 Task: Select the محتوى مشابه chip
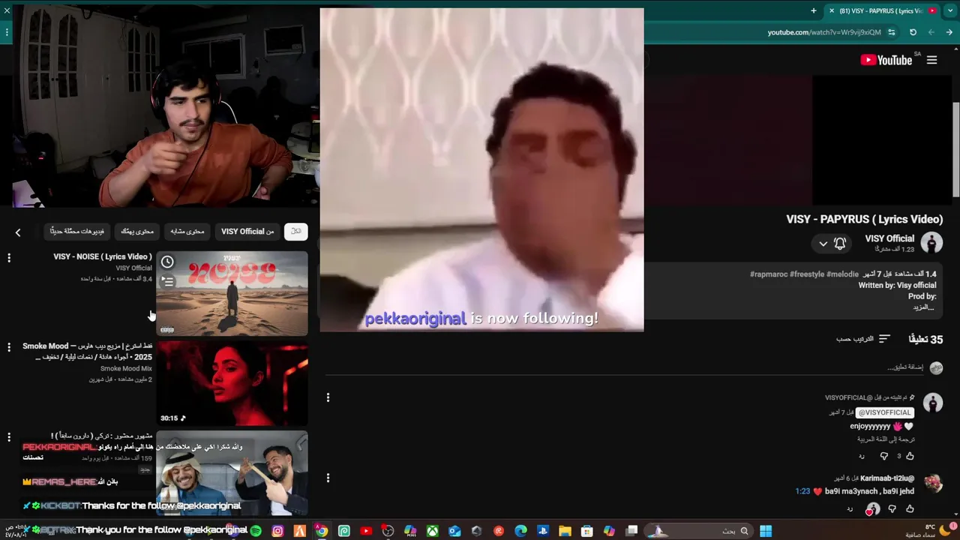click(187, 232)
